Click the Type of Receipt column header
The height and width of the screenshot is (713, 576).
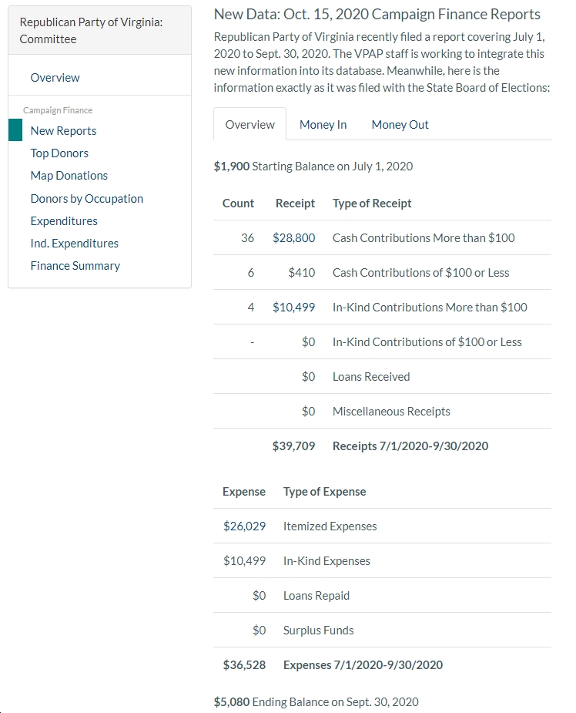372,203
